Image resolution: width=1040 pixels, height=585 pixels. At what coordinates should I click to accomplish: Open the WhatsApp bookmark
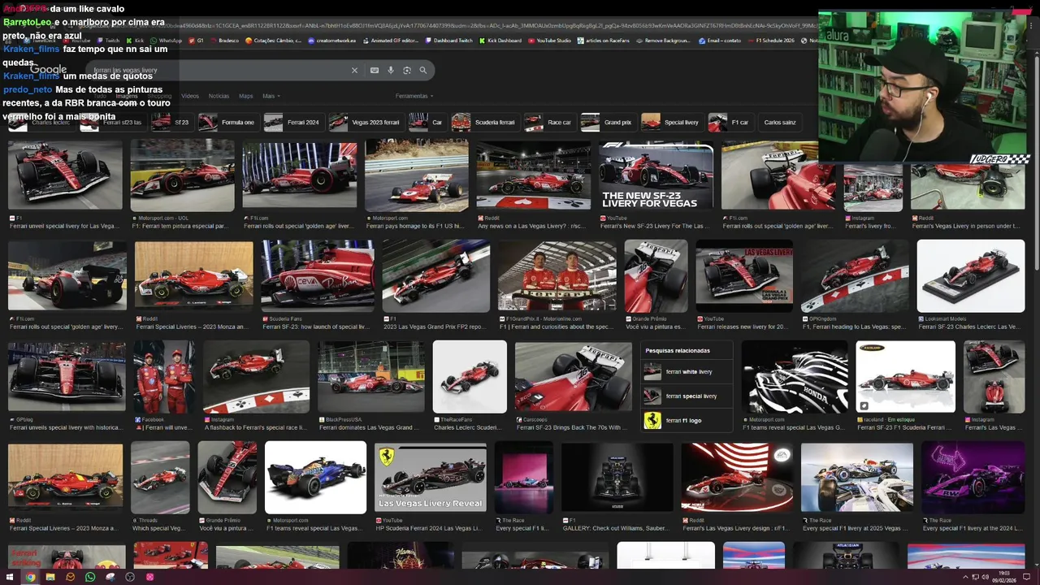click(166, 40)
